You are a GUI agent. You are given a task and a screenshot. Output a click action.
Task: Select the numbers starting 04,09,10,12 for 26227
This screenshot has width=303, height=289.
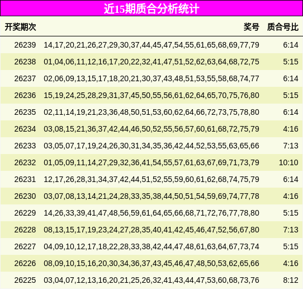pos(151,246)
